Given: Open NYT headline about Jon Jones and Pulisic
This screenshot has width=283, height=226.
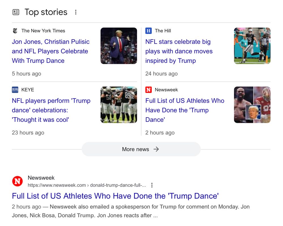Looking at the screenshot, I should pyautogui.click(x=51, y=51).
